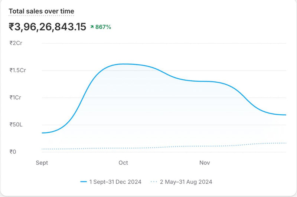The image size is (297, 197).
Task: Toggle the 2 May–31 Aug 2024 legend label
Action: tap(186, 182)
